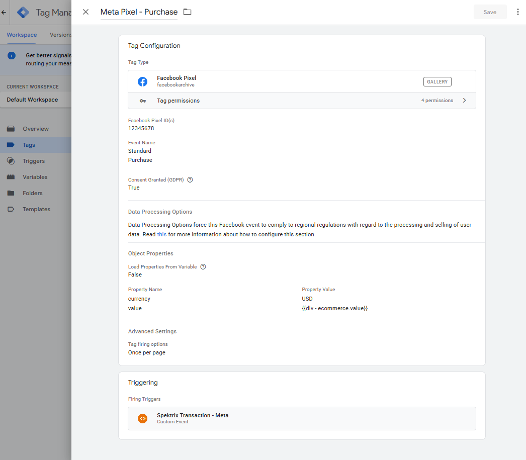
Task: Open the Spektrix Transaction - Meta trigger
Action: pos(193,415)
